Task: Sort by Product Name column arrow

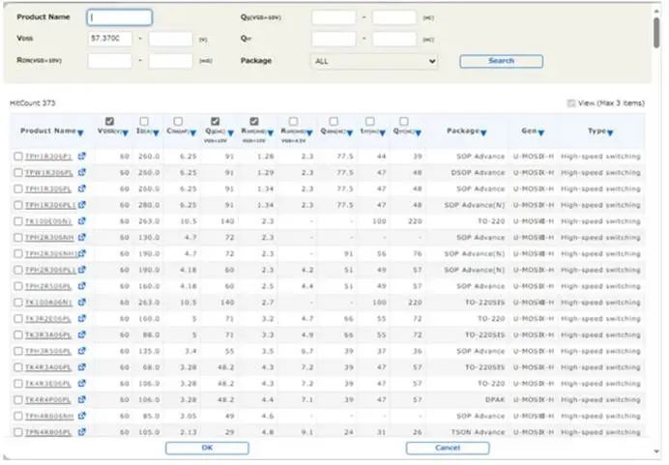Action: click(80, 133)
